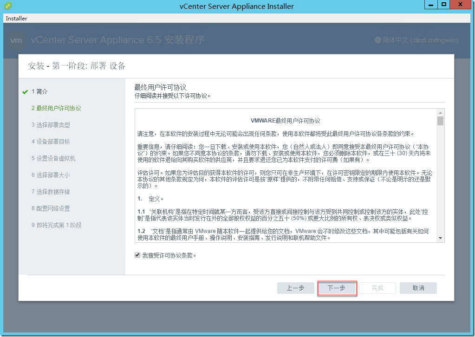
Task: Select step 8 配置网络设置
Action: (x=51, y=208)
